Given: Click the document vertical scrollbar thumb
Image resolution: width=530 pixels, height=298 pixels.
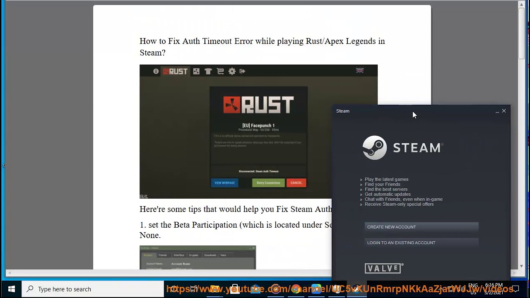Looking at the screenshot, I should (522, 34).
